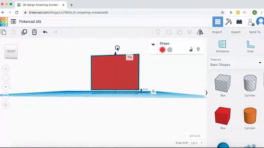Click the FRONT view cube
264x148 pixels.
tap(11, 51)
